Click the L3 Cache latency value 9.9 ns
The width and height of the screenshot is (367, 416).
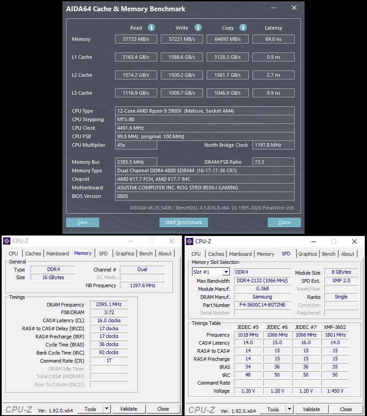[274, 93]
